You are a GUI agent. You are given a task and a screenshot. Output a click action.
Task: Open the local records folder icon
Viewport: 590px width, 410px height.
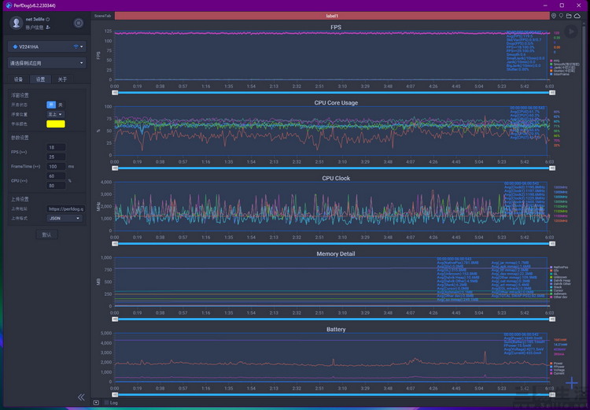click(569, 16)
